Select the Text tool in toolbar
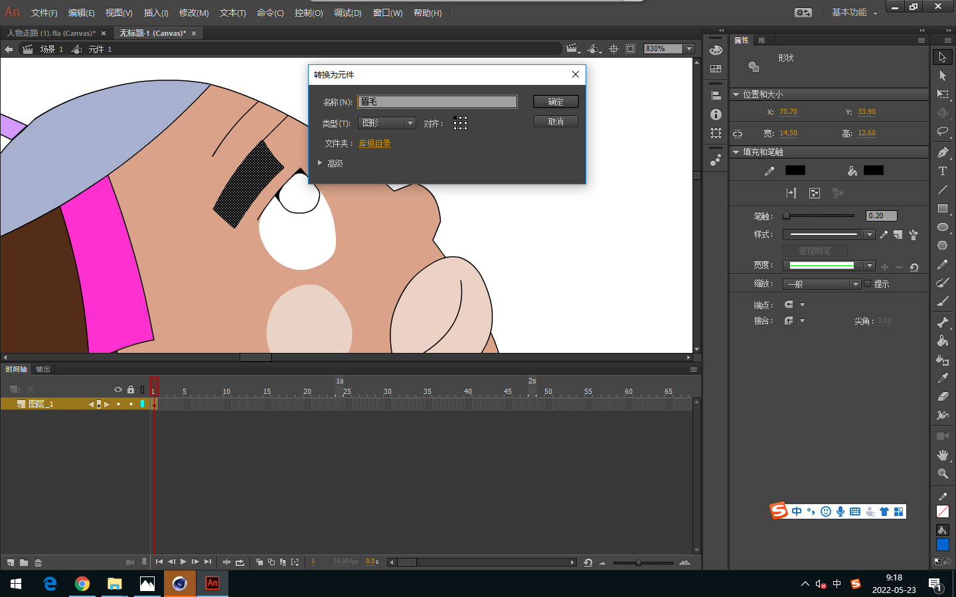Viewport: 956px width, 597px height. pyautogui.click(x=942, y=171)
